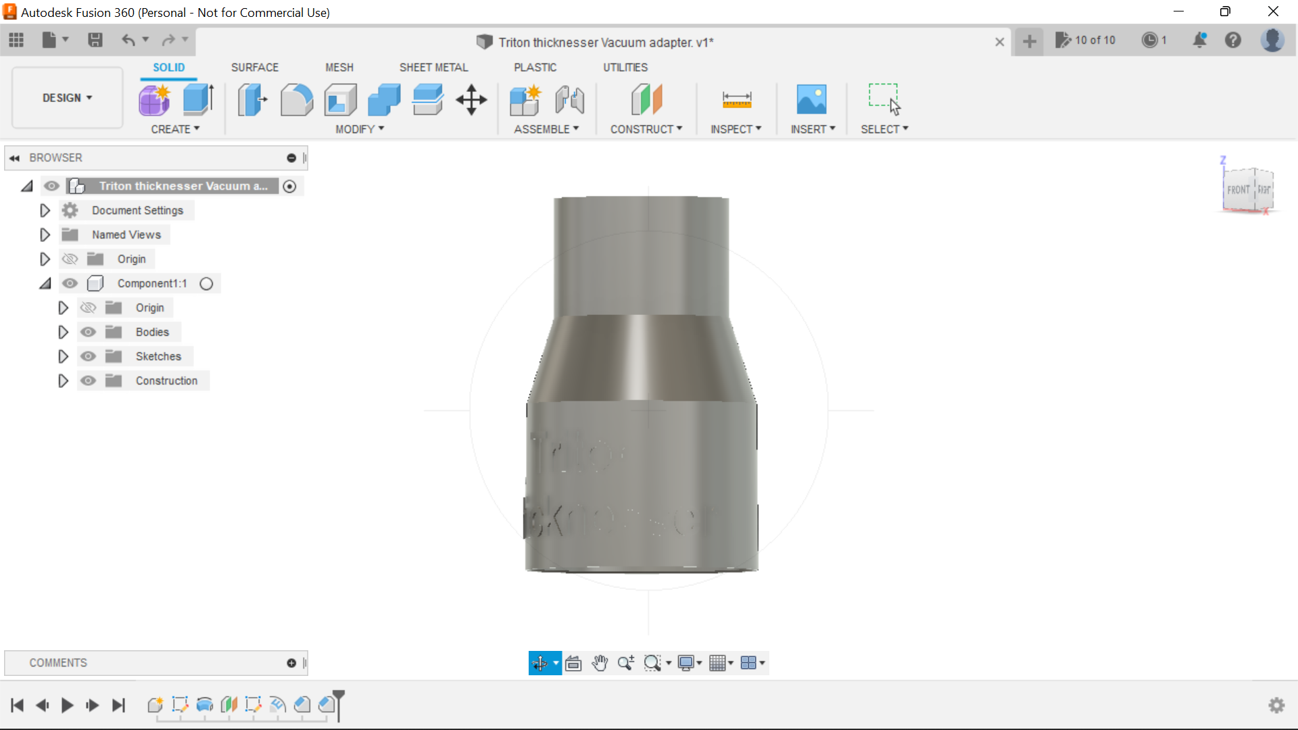The width and height of the screenshot is (1298, 730).
Task: Select the Fillet tool under Modify
Action: tap(297, 99)
